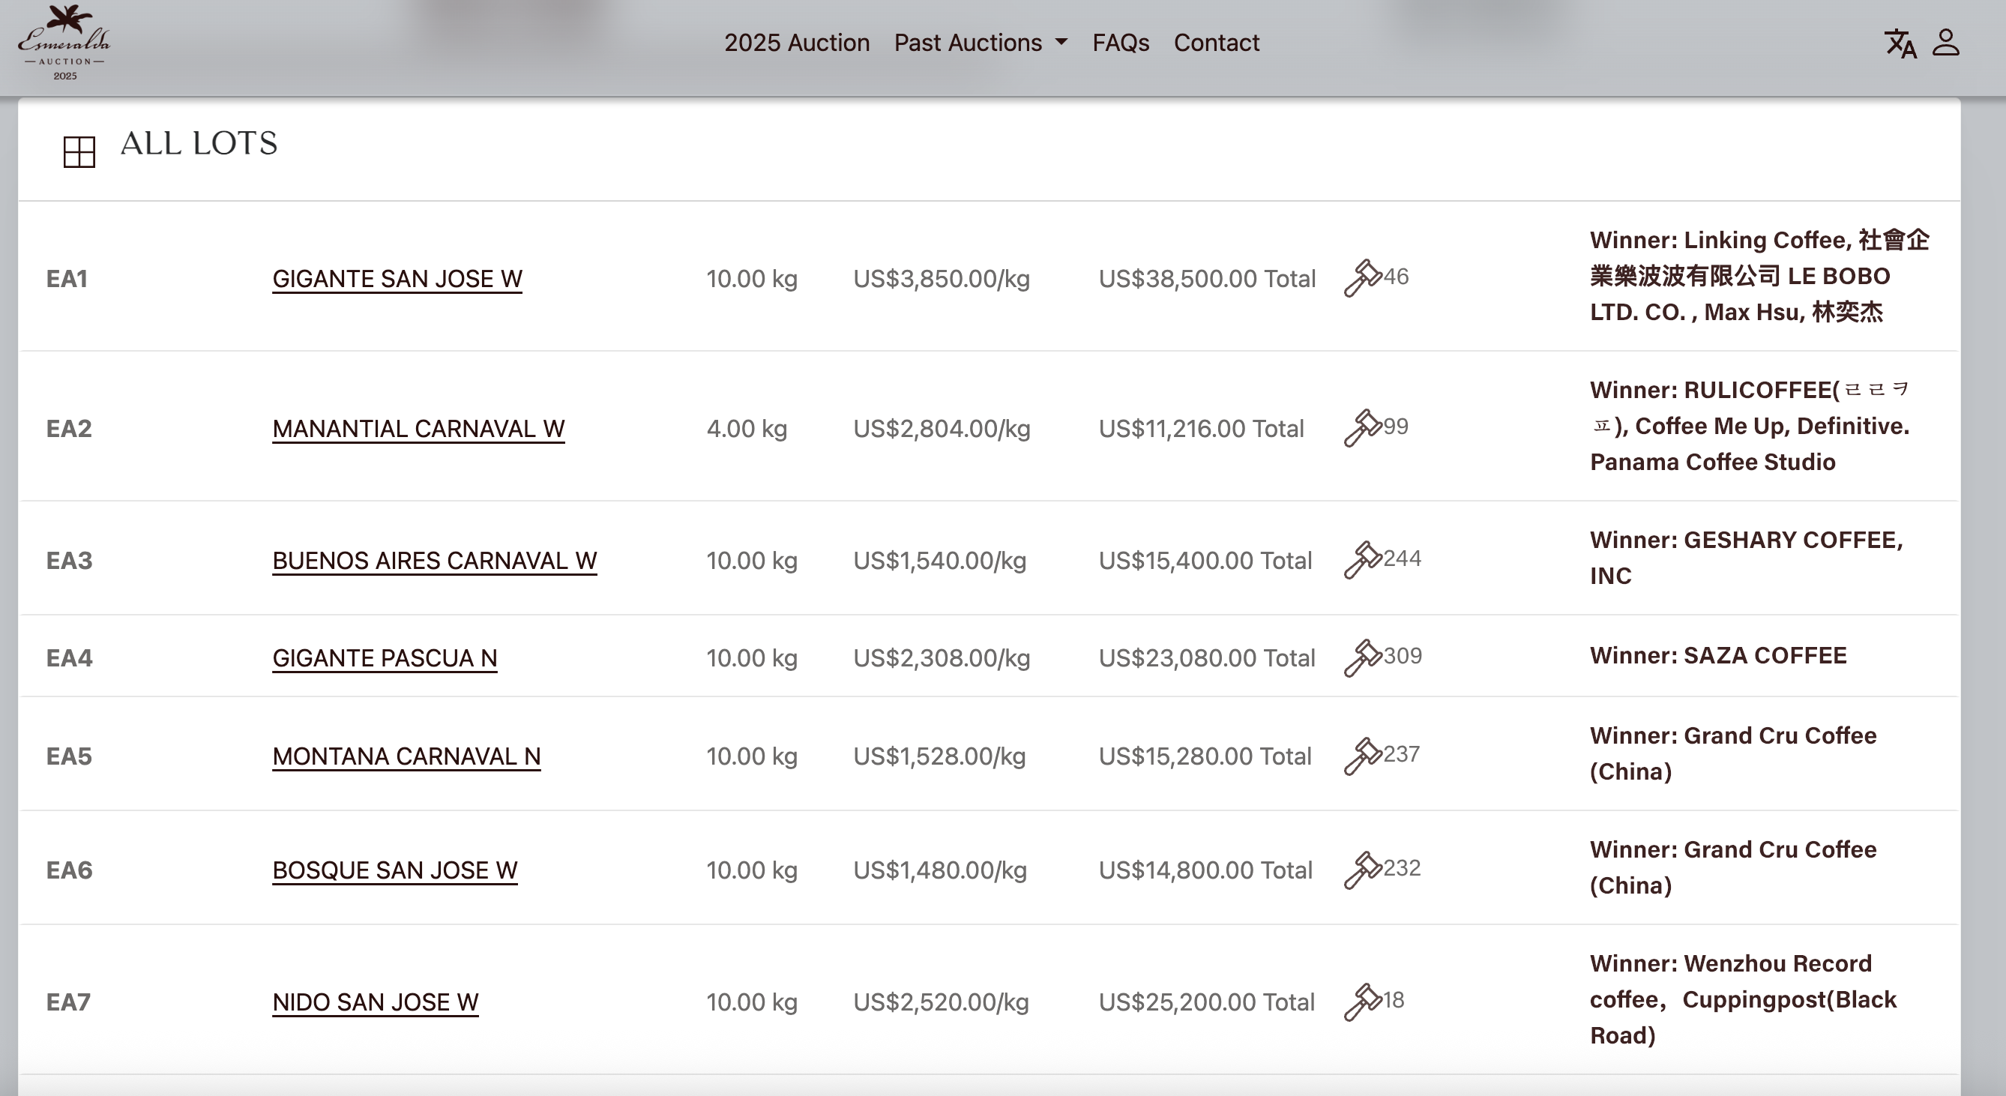Click the 4.00 kg weight value
Image resolution: width=2006 pixels, height=1096 pixels.
click(x=747, y=428)
